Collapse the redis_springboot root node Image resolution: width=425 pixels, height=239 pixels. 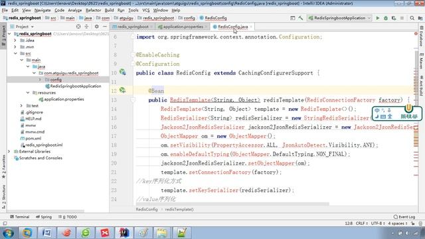(10, 34)
